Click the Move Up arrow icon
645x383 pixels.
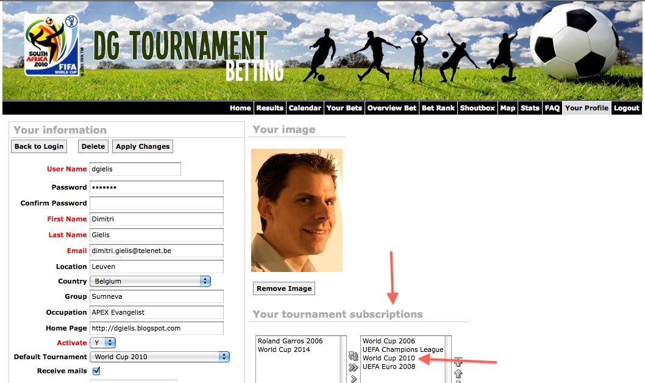coord(458,373)
